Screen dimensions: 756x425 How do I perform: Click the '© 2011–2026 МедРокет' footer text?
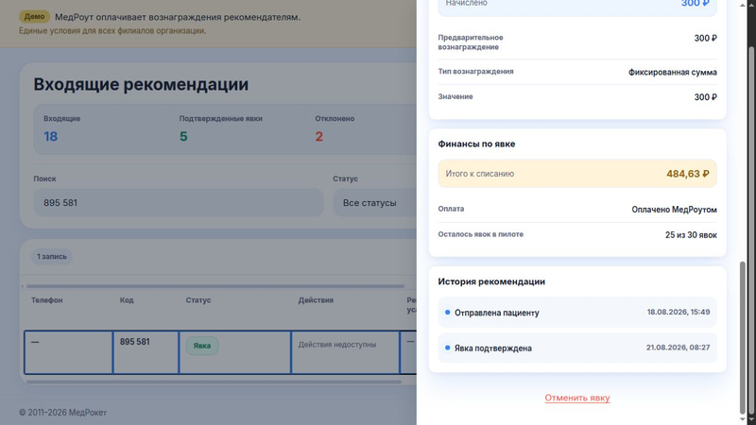pyautogui.click(x=62, y=413)
